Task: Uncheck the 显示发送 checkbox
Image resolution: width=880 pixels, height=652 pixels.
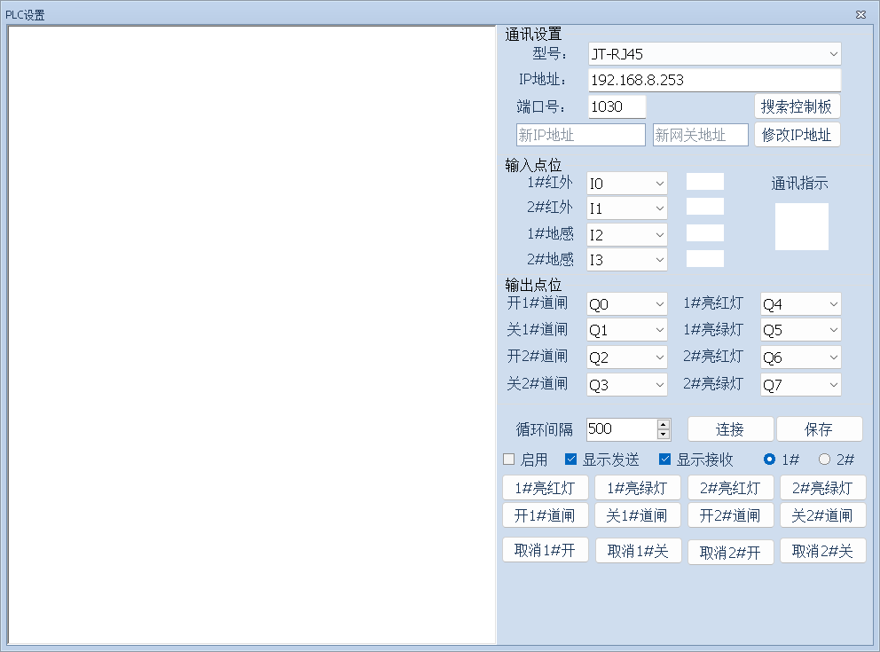Action: click(x=571, y=460)
